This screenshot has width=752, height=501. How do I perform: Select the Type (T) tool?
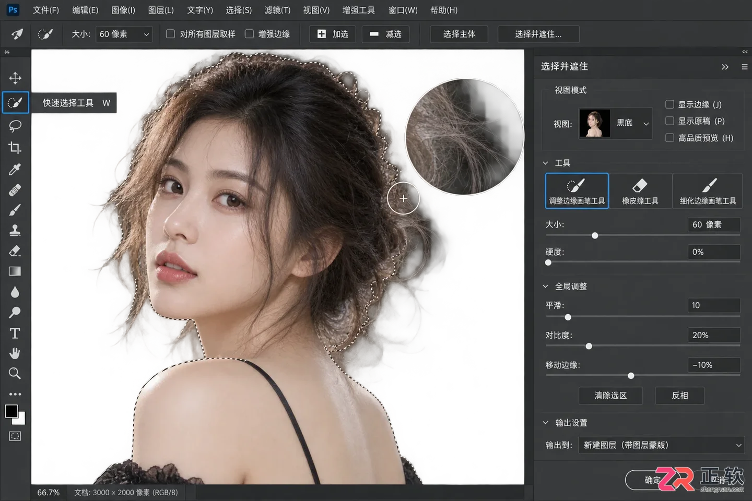(x=15, y=333)
